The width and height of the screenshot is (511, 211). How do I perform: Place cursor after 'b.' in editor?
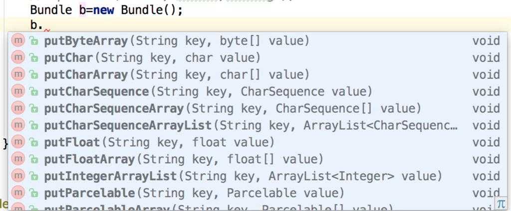44,25
